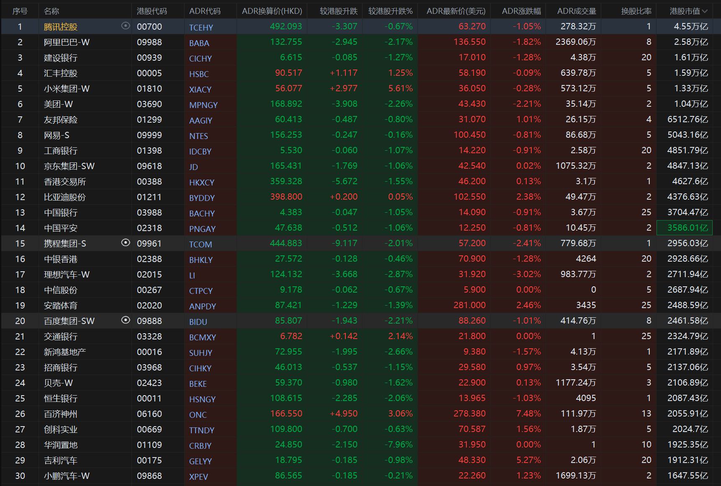Click the circle marker icon beside 腾讯控股
The width and height of the screenshot is (721, 486).
[x=125, y=26]
